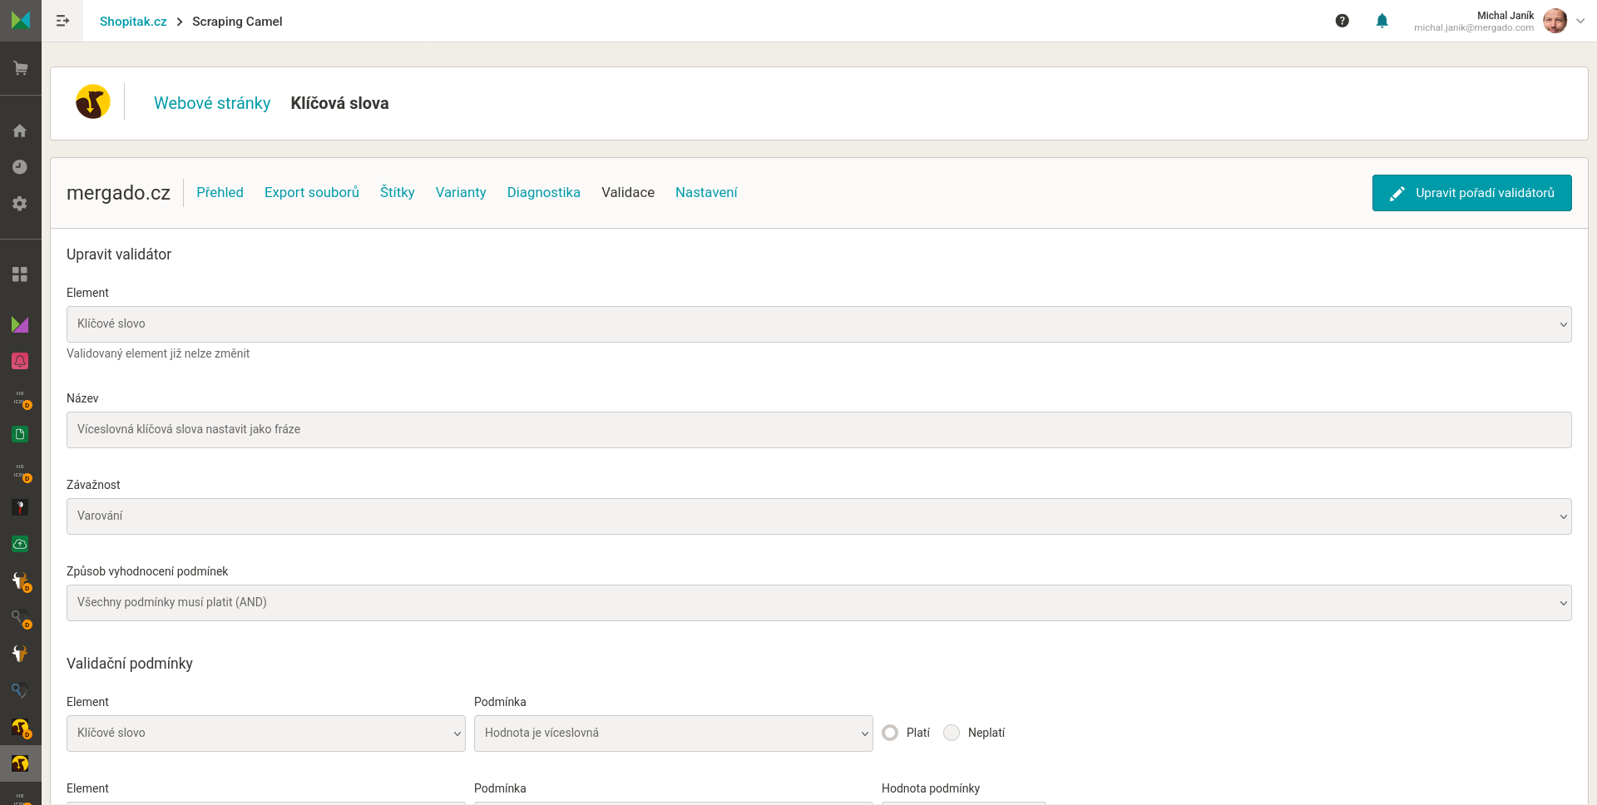Select the Platí radio button
Viewport: 1597px width, 805px height.
[890, 733]
